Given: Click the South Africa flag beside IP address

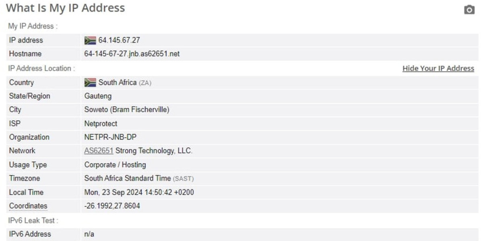Looking at the screenshot, I should tap(90, 41).
